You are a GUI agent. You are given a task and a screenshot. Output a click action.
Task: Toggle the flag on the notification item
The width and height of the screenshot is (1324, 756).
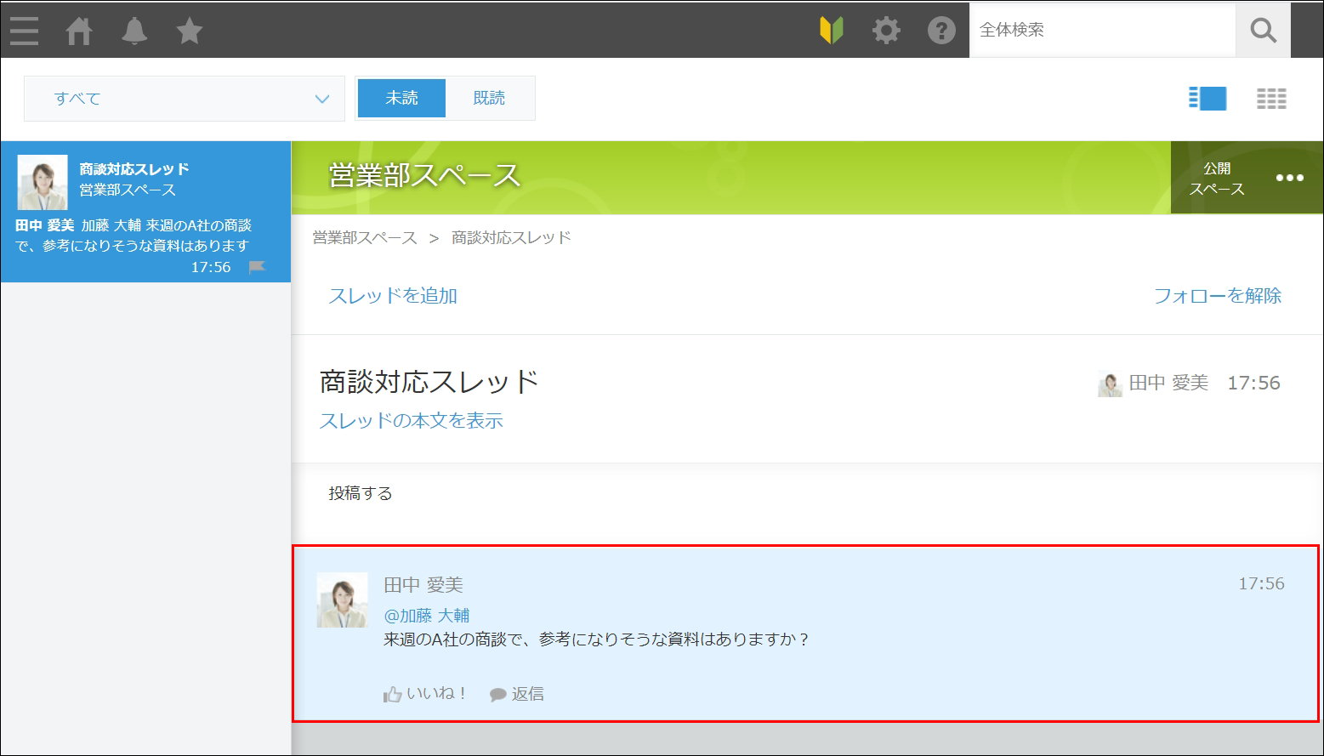pyautogui.click(x=259, y=267)
